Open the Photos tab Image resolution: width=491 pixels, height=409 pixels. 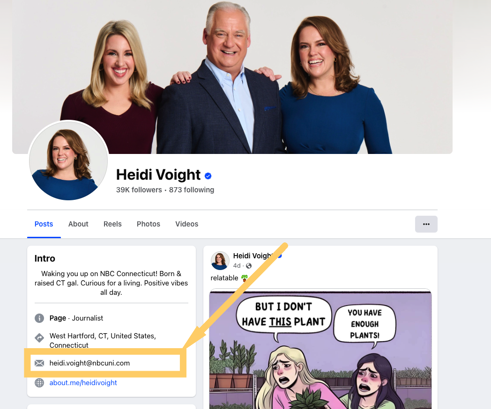click(149, 224)
